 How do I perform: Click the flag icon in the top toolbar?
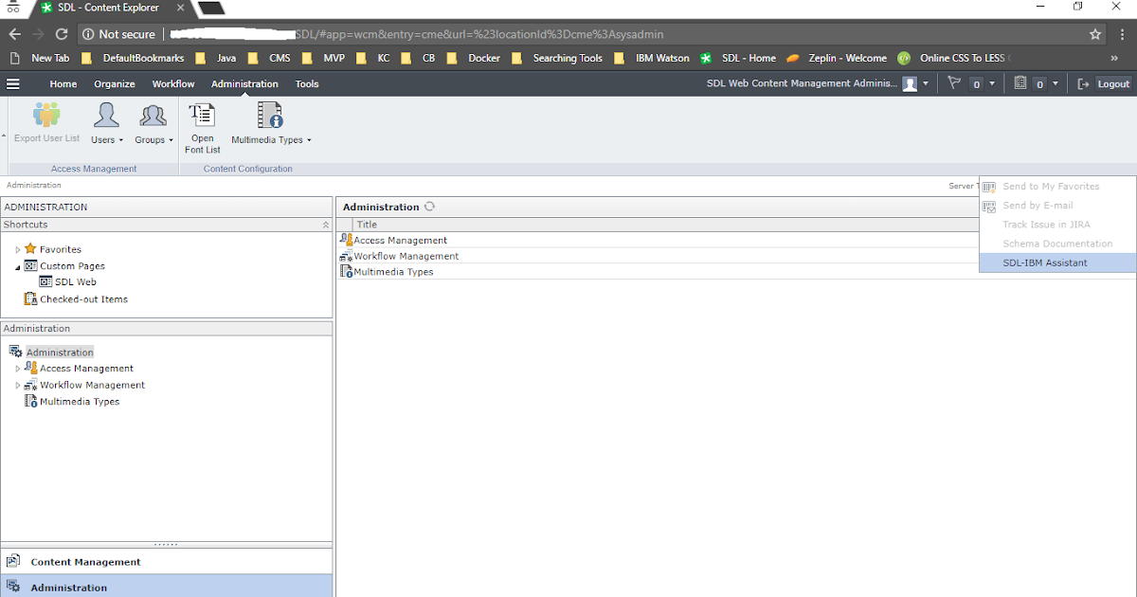[x=955, y=83]
